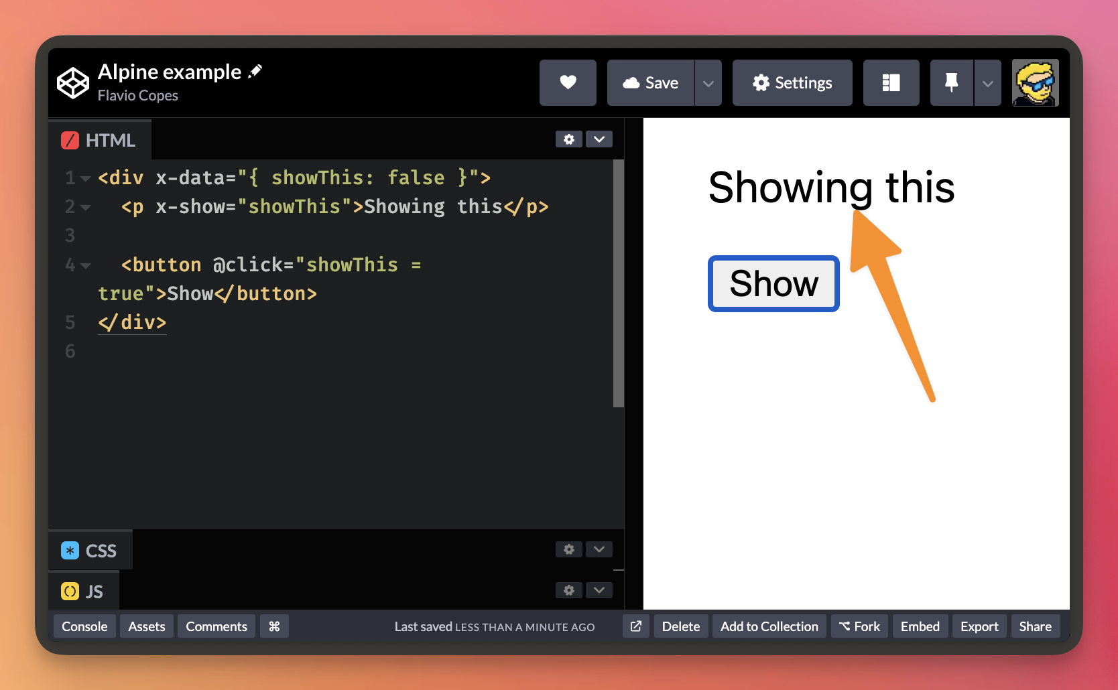Open the Settings button
The width and height of the screenshot is (1118, 690).
click(x=792, y=82)
